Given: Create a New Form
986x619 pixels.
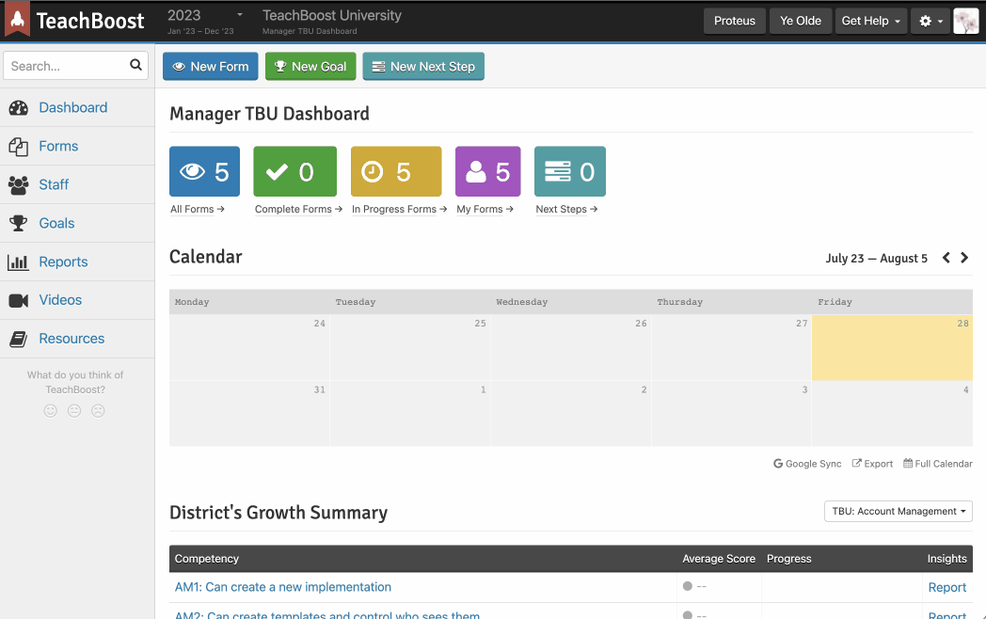Looking at the screenshot, I should (x=211, y=67).
